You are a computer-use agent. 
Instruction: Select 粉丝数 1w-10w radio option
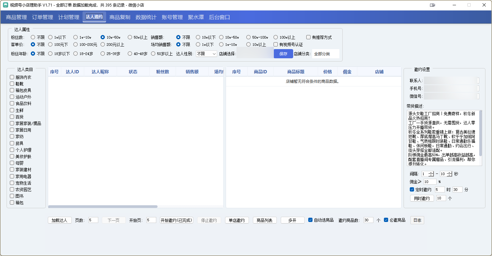(x=76, y=37)
